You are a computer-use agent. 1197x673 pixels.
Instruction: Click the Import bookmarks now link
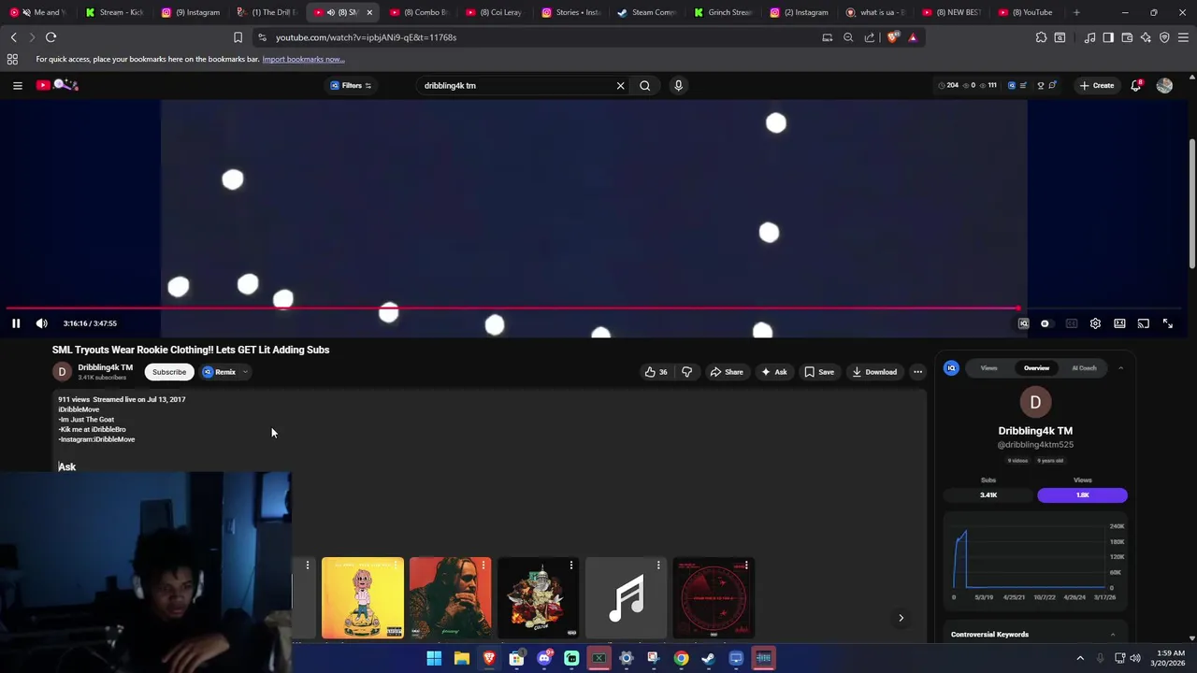[303, 59]
